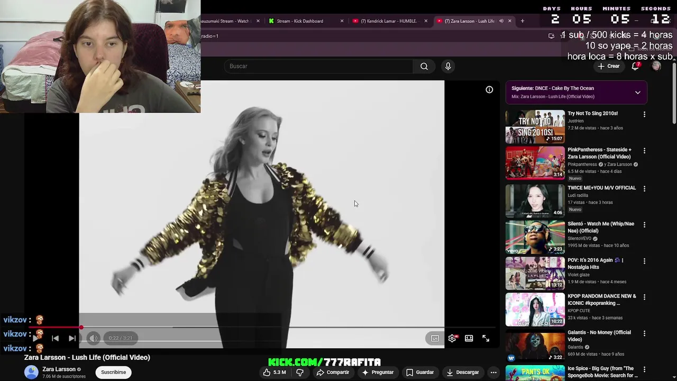
Task: Save the video with Guardar
Action: [x=420, y=372]
